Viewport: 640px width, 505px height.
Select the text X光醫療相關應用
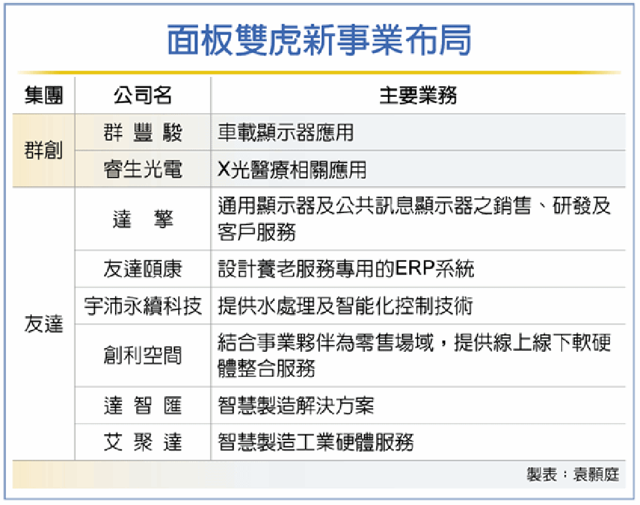292,169
